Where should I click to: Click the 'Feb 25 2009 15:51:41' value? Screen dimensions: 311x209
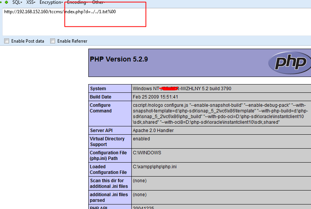point(155,97)
